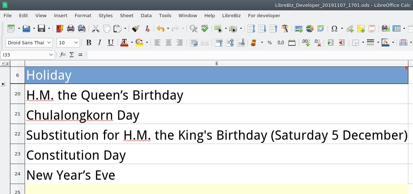Viewport: 413px width, 194px height.
Task: Click the Sort Ascending icon
Action: coord(263,29)
